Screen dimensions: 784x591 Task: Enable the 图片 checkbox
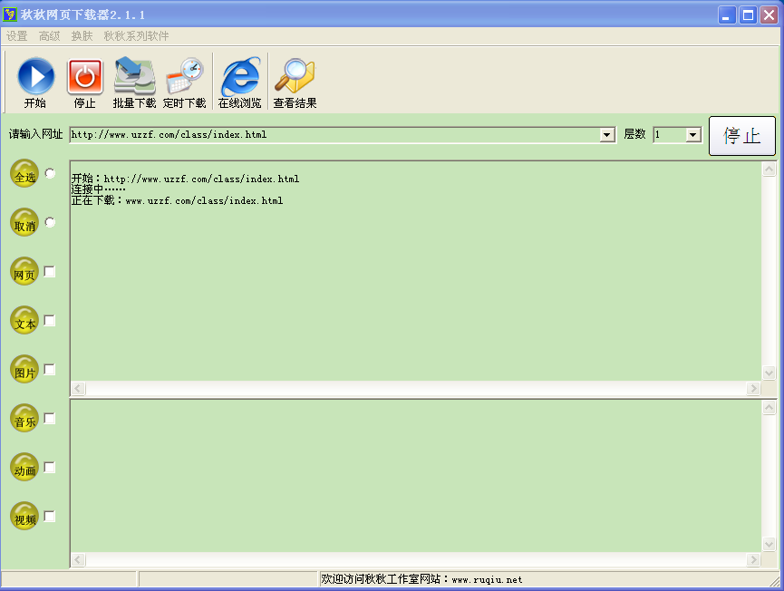pos(50,369)
